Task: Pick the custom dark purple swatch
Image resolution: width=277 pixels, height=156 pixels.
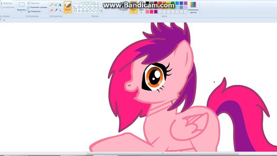Action: [156, 12]
